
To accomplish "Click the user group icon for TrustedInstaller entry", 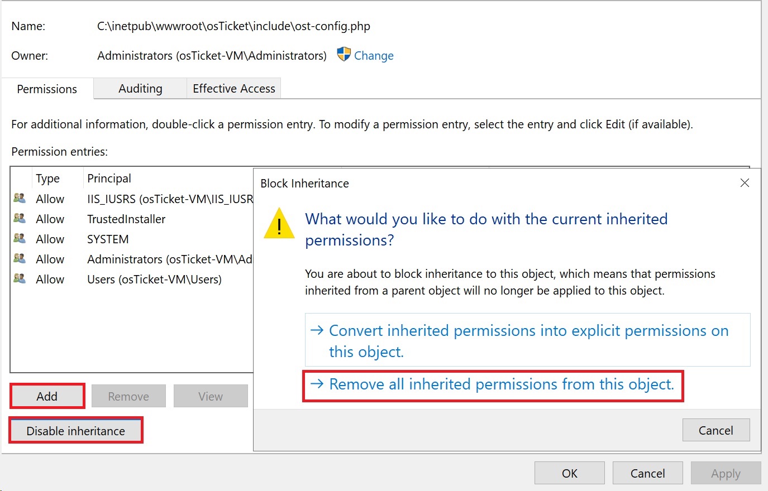I will point(20,218).
